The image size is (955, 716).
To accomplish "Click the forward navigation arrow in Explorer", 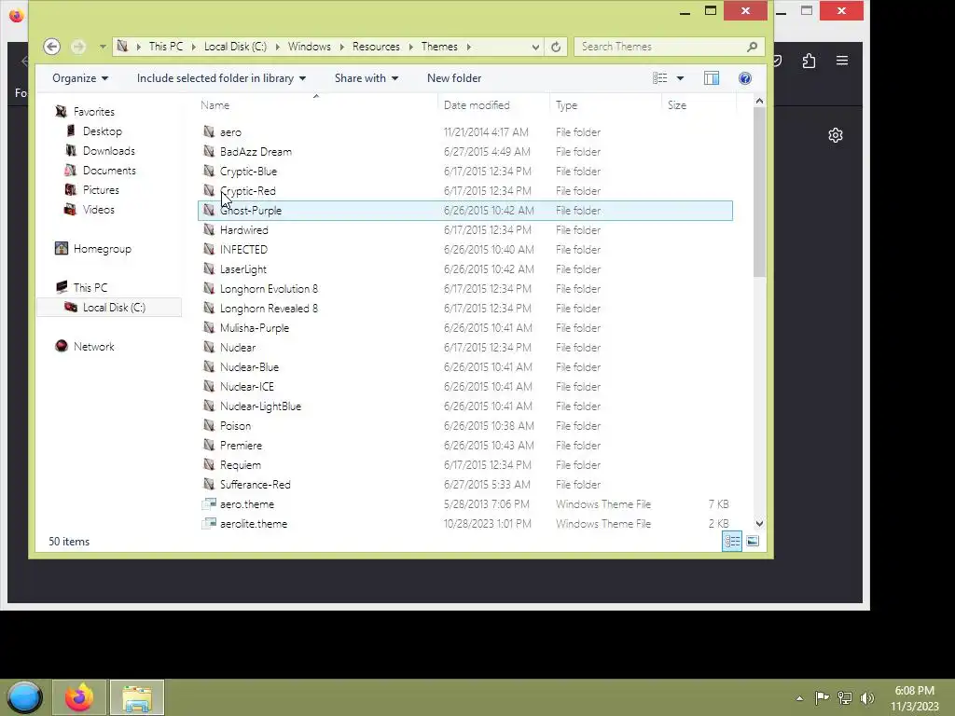I will tap(78, 47).
